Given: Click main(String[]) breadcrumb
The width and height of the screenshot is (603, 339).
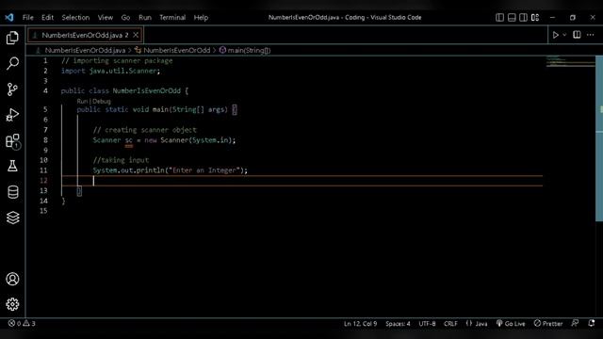Looking at the screenshot, I should 249,50.
